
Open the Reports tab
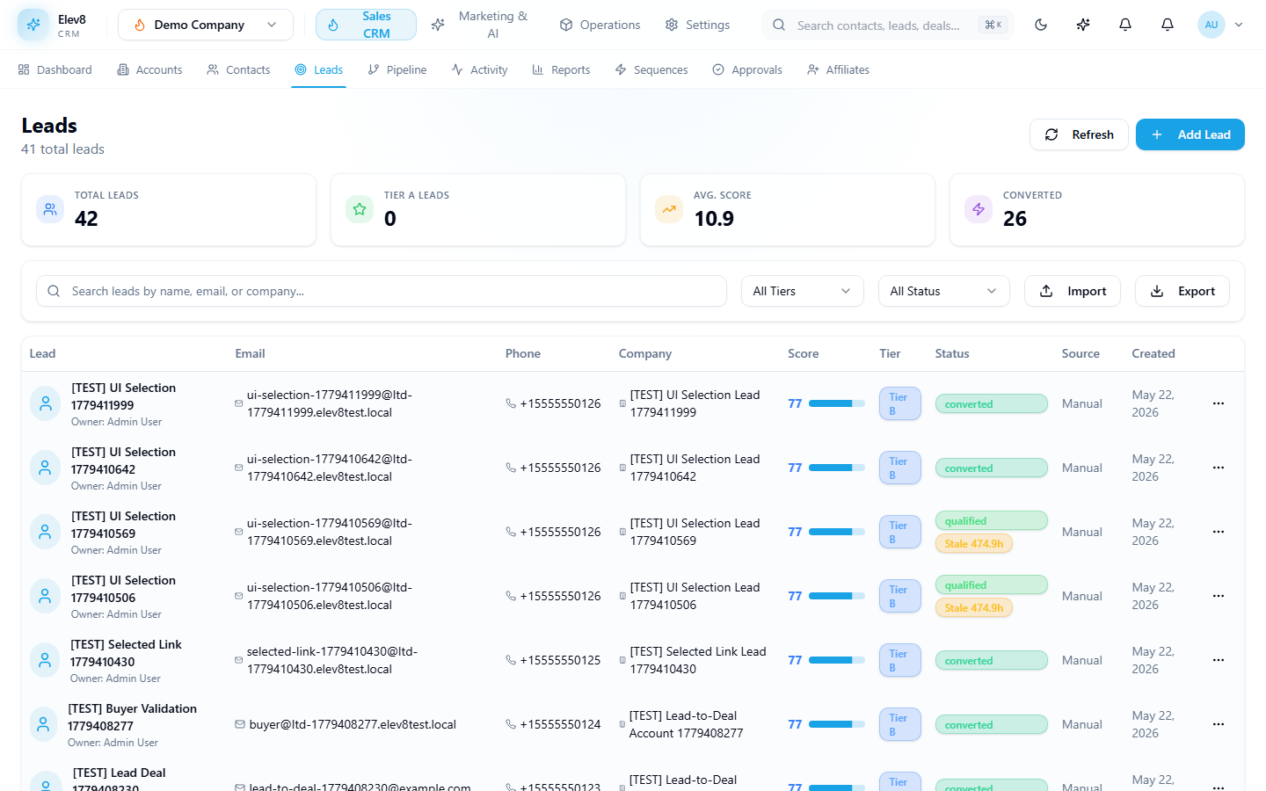561,69
